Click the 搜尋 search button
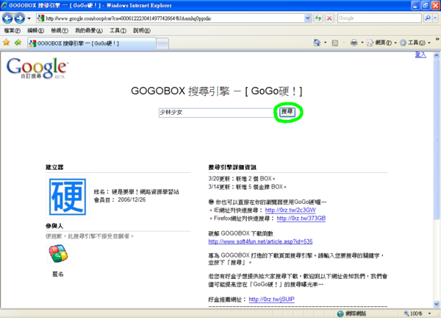441x318 pixels. [x=287, y=112]
